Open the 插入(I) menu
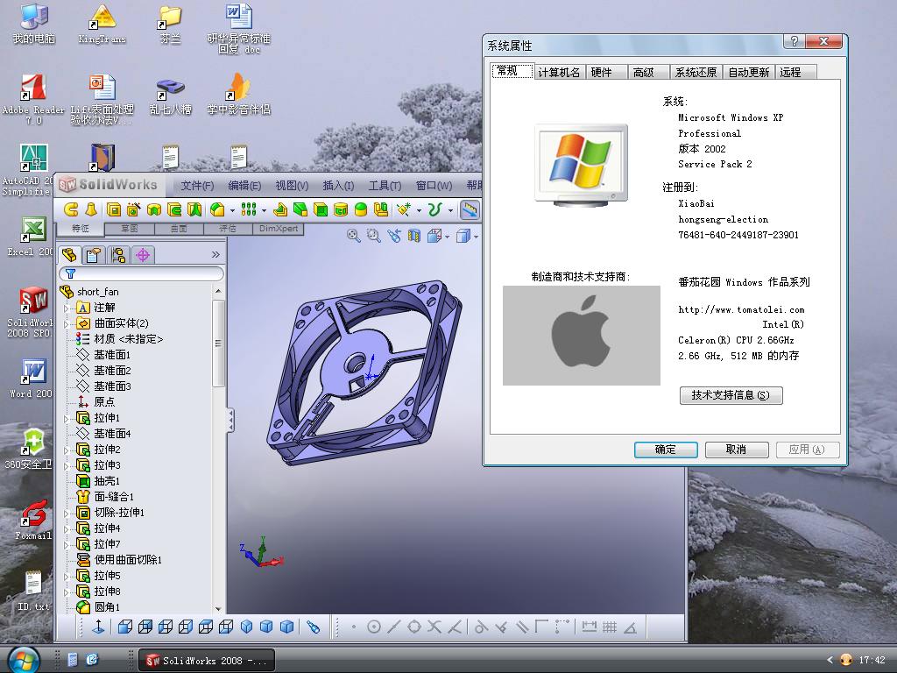 [338, 186]
